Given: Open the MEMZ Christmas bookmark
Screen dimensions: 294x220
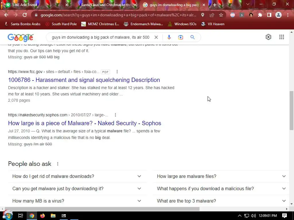Looking at the screenshot, I should (100, 24).
